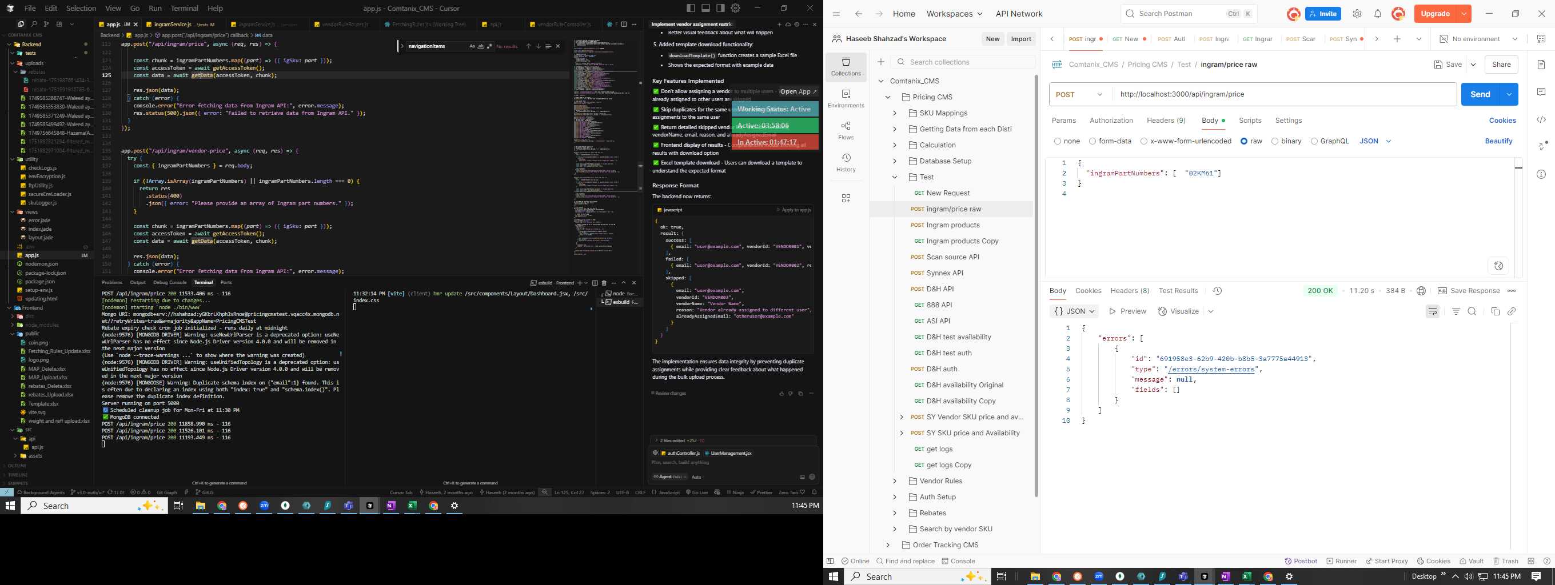Switch to Authorization request tab

click(1111, 121)
